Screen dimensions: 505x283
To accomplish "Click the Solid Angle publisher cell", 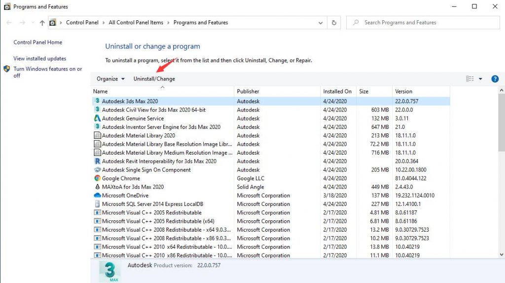I will click(x=250, y=187).
